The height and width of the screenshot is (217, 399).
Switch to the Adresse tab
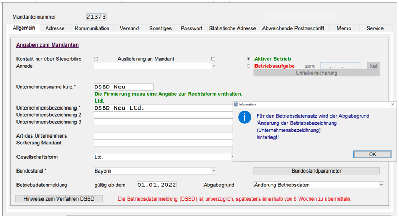pos(55,29)
